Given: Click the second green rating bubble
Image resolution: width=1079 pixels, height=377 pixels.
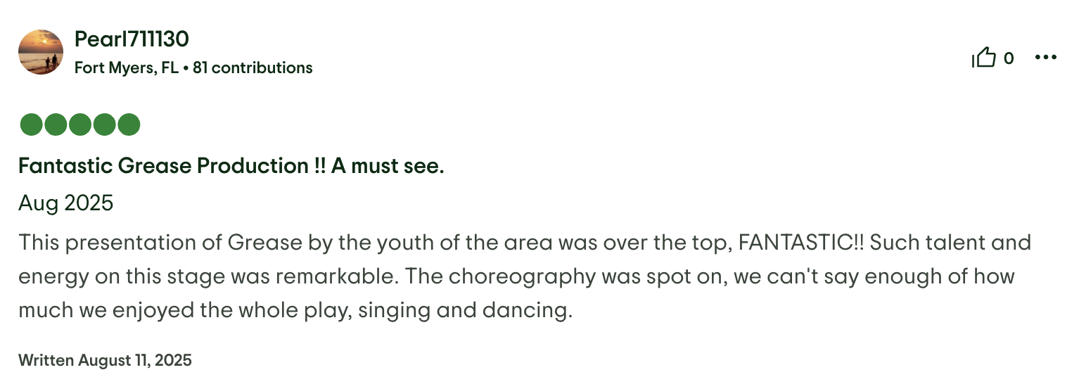Looking at the screenshot, I should (56, 125).
